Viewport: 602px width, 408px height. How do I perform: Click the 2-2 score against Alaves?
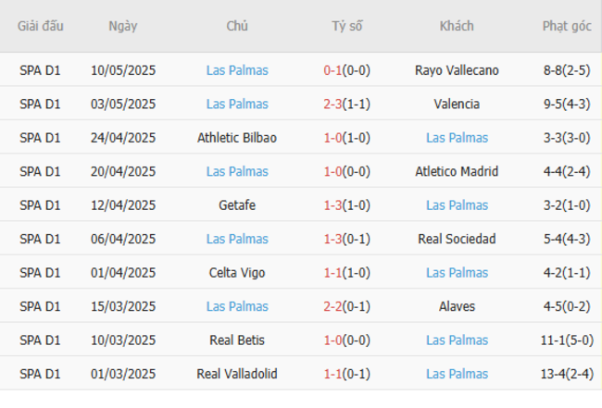(333, 306)
